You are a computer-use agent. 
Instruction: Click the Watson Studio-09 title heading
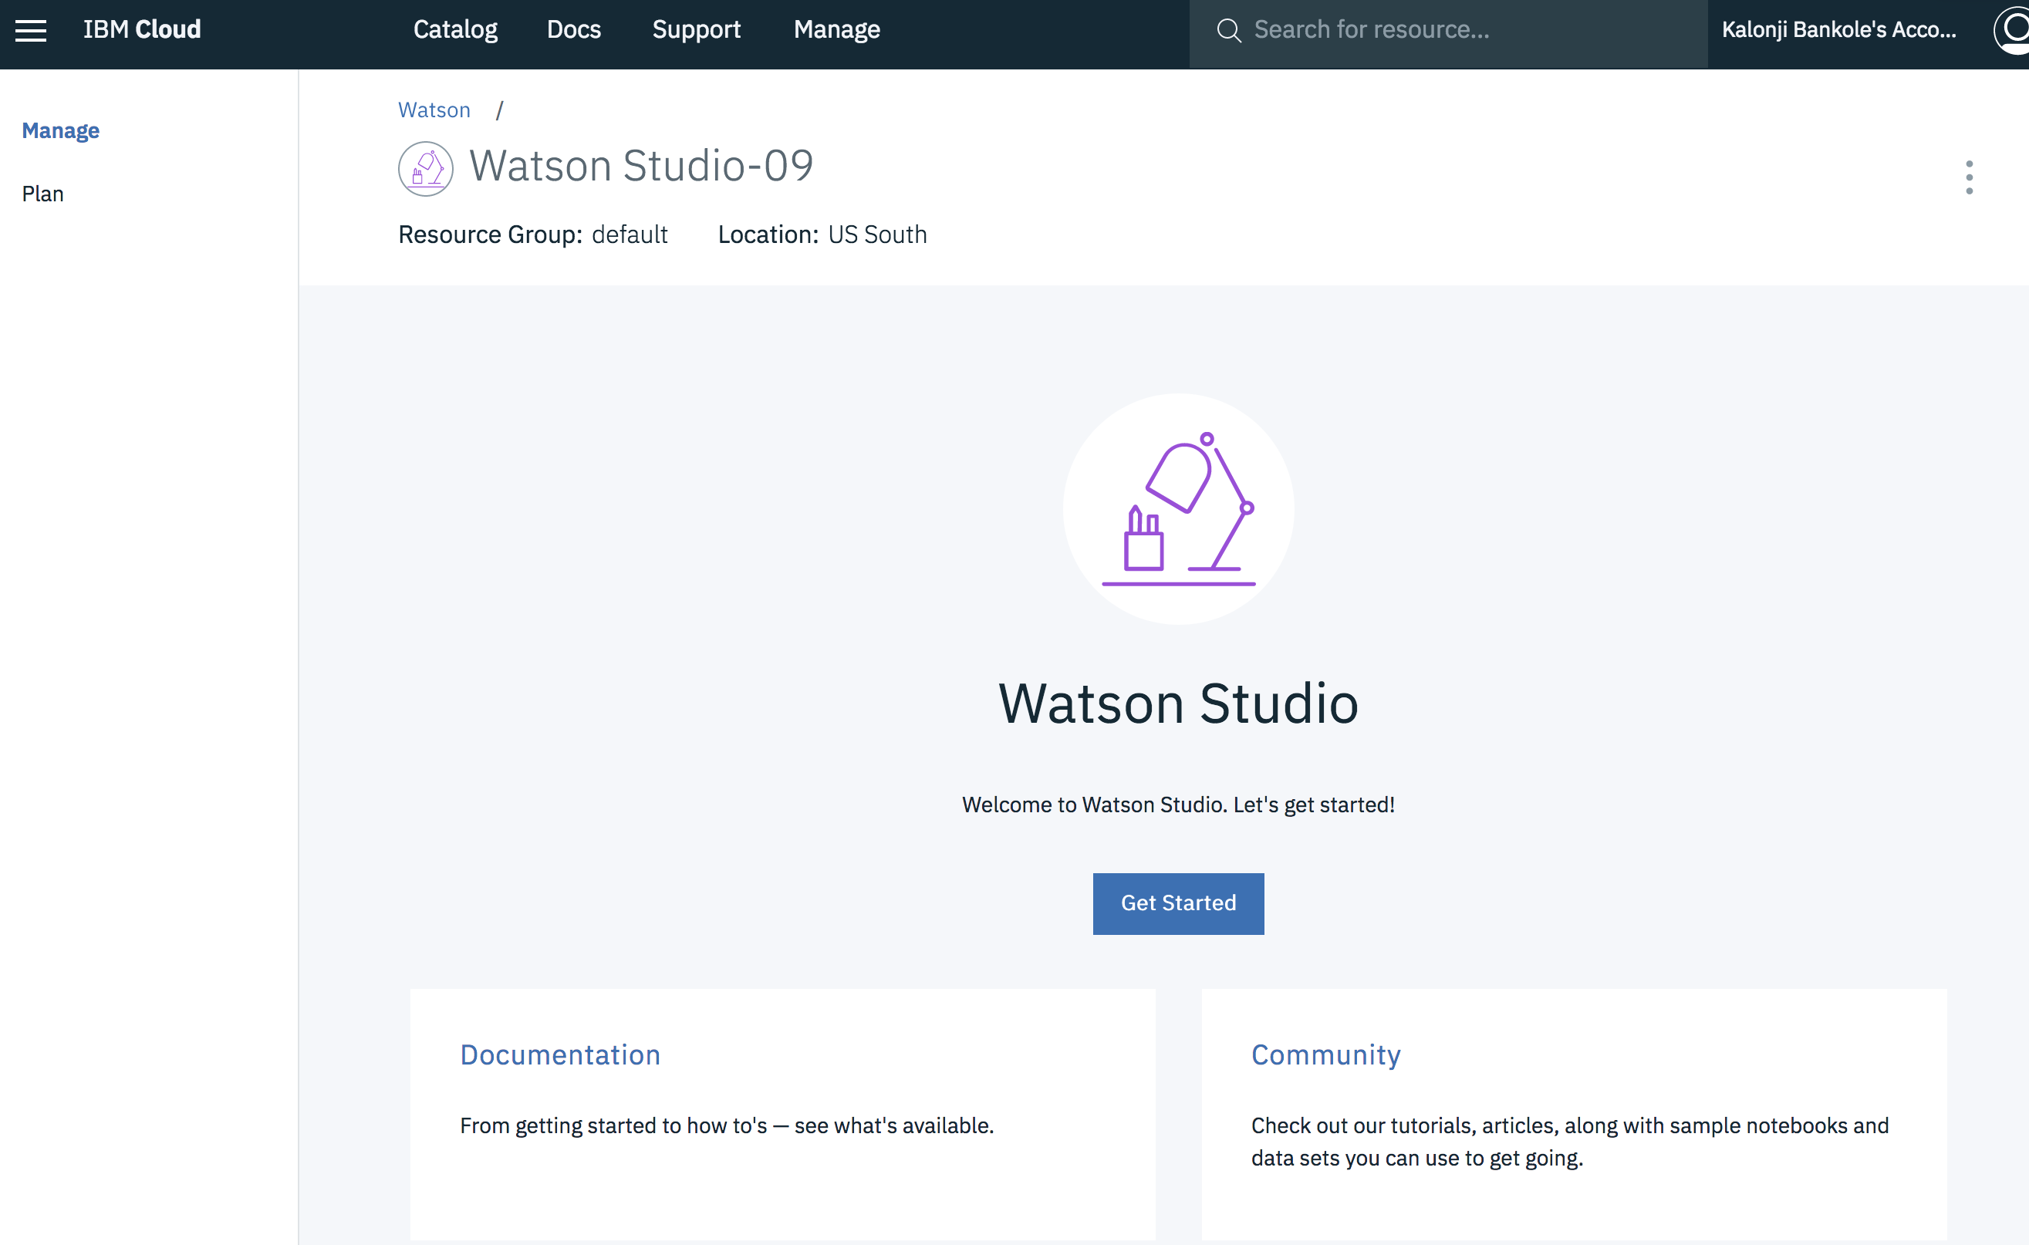(x=640, y=166)
